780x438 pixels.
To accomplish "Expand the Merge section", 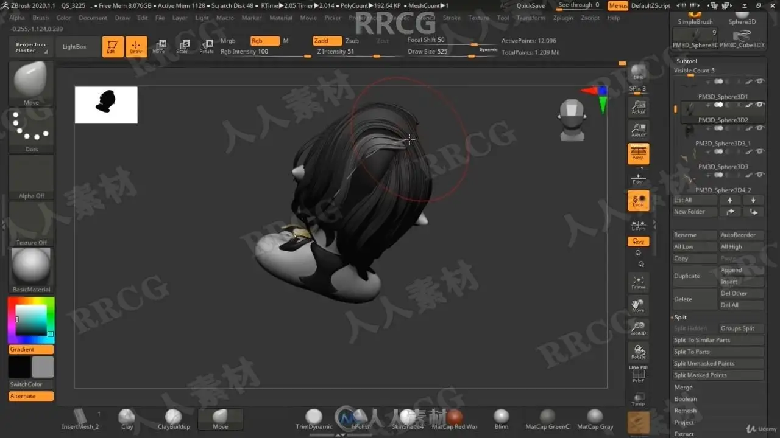I will point(683,388).
